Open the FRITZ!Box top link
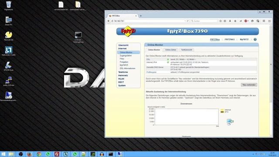The width and height of the screenshot is (279, 157). (x=215, y=40)
